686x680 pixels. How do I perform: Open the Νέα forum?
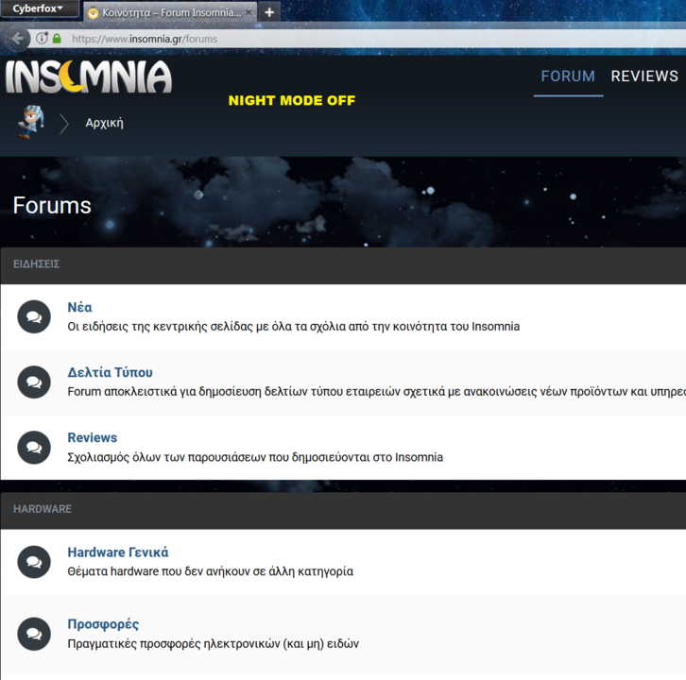(x=79, y=307)
